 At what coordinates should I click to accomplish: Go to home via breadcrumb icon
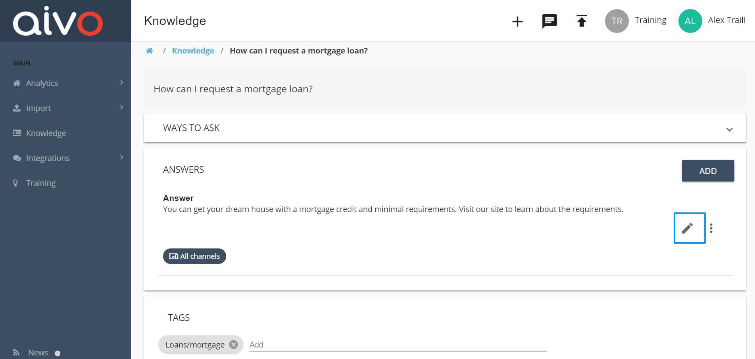(150, 51)
